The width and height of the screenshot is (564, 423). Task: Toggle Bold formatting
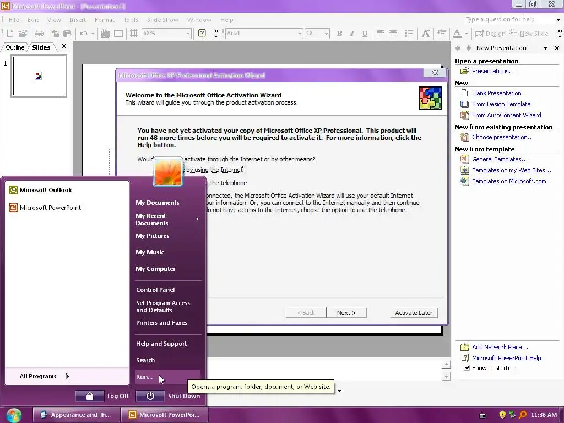(x=339, y=34)
